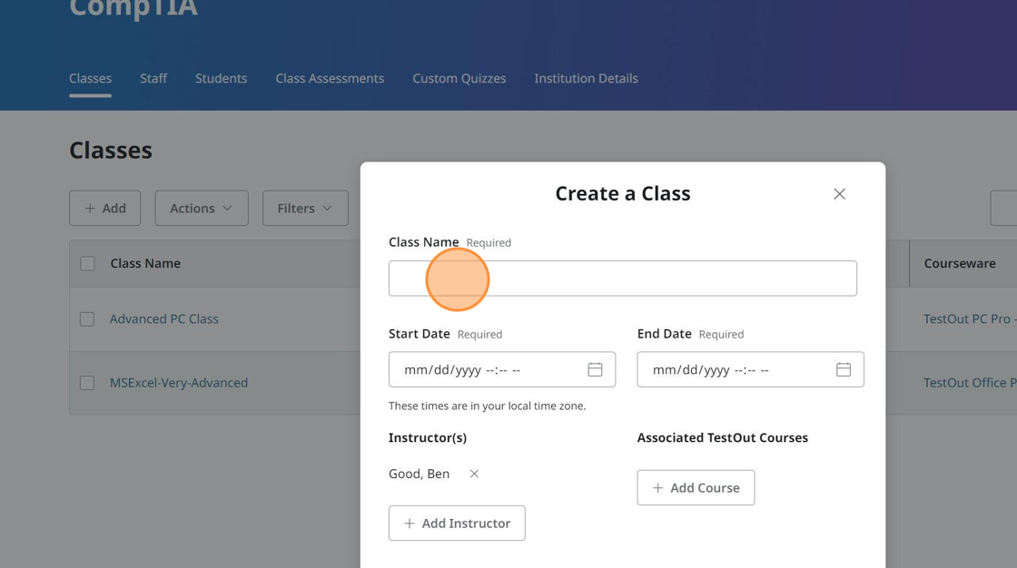Expand the Filters dropdown

[x=305, y=209]
